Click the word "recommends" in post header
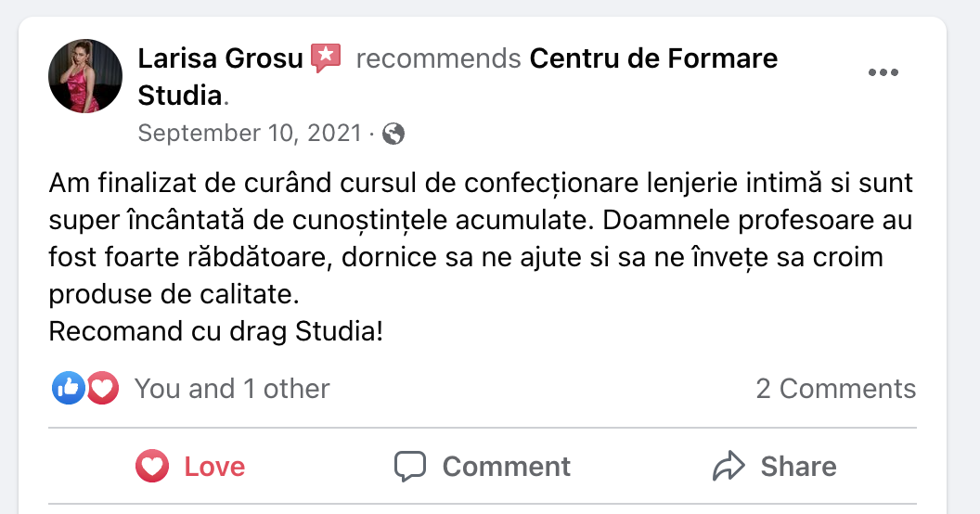This screenshot has height=514, width=980. point(438,58)
